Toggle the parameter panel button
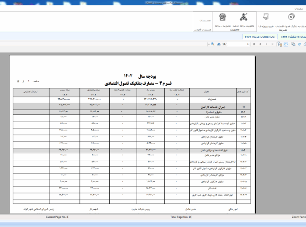Image resolution: width=306 pixels, height=227 pixels. pos(286,44)
